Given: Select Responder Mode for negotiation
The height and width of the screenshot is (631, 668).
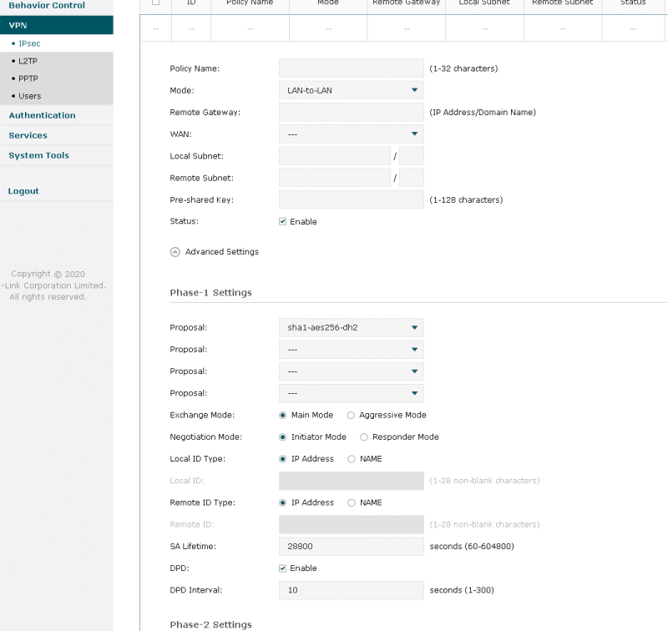Looking at the screenshot, I should (x=364, y=437).
